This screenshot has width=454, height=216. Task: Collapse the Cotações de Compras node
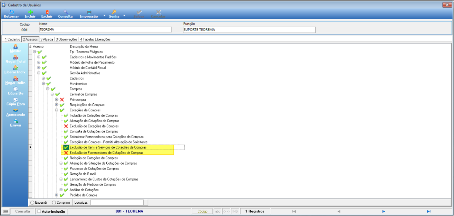pos(57,110)
